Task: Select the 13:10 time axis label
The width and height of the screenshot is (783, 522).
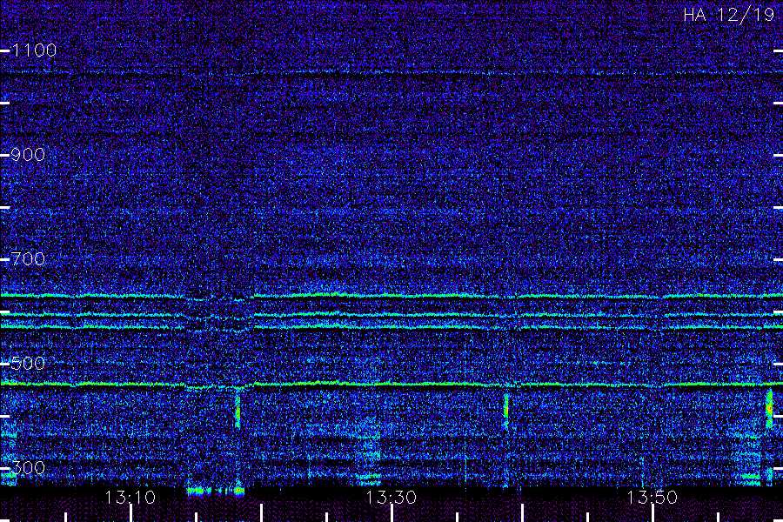Action: click(130, 498)
